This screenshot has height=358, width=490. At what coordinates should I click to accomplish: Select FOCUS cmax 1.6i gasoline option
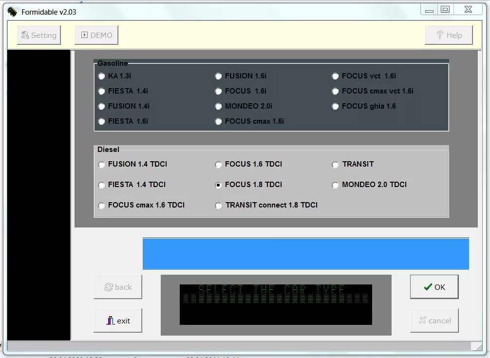[x=218, y=121]
